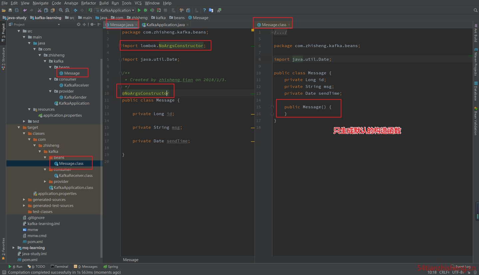479x275 pixels.
Task: Open the VCS menu
Action: [138, 3]
